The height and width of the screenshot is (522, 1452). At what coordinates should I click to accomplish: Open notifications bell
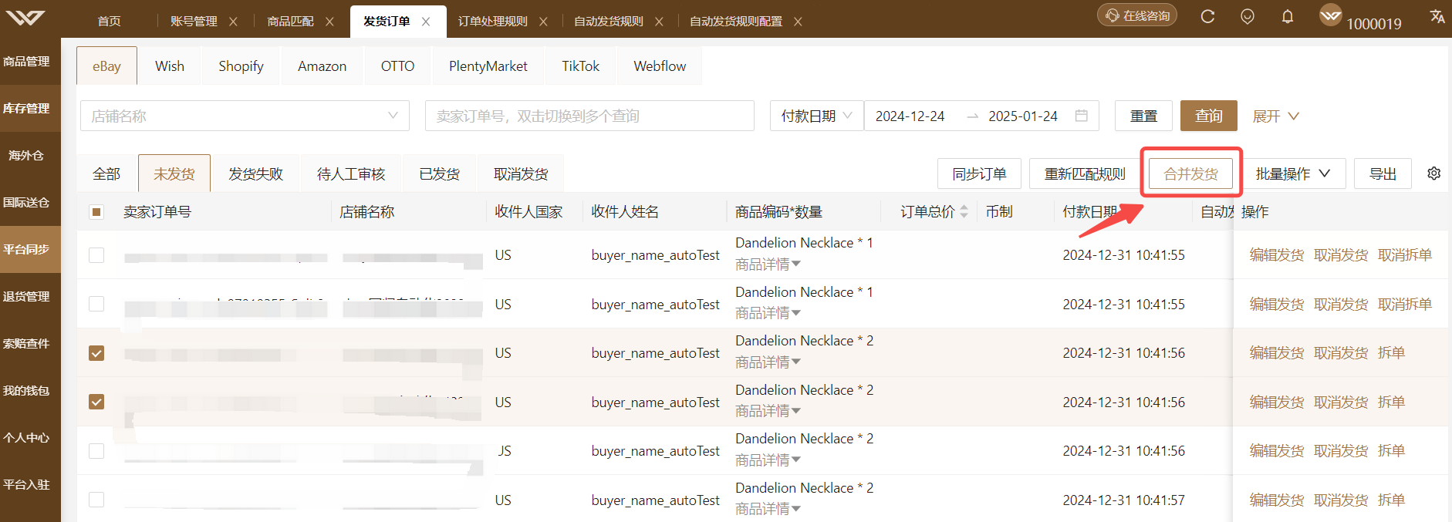pos(1288,16)
